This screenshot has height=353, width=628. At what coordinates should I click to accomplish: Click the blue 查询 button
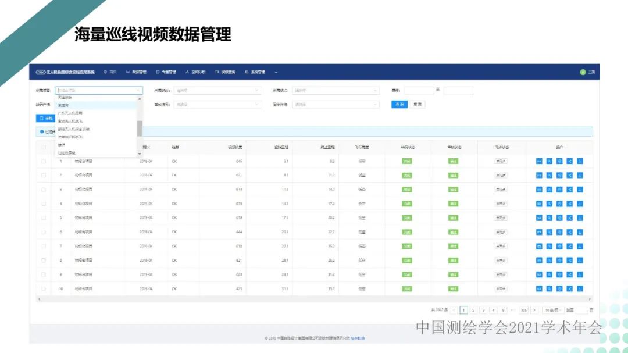[x=399, y=105]
